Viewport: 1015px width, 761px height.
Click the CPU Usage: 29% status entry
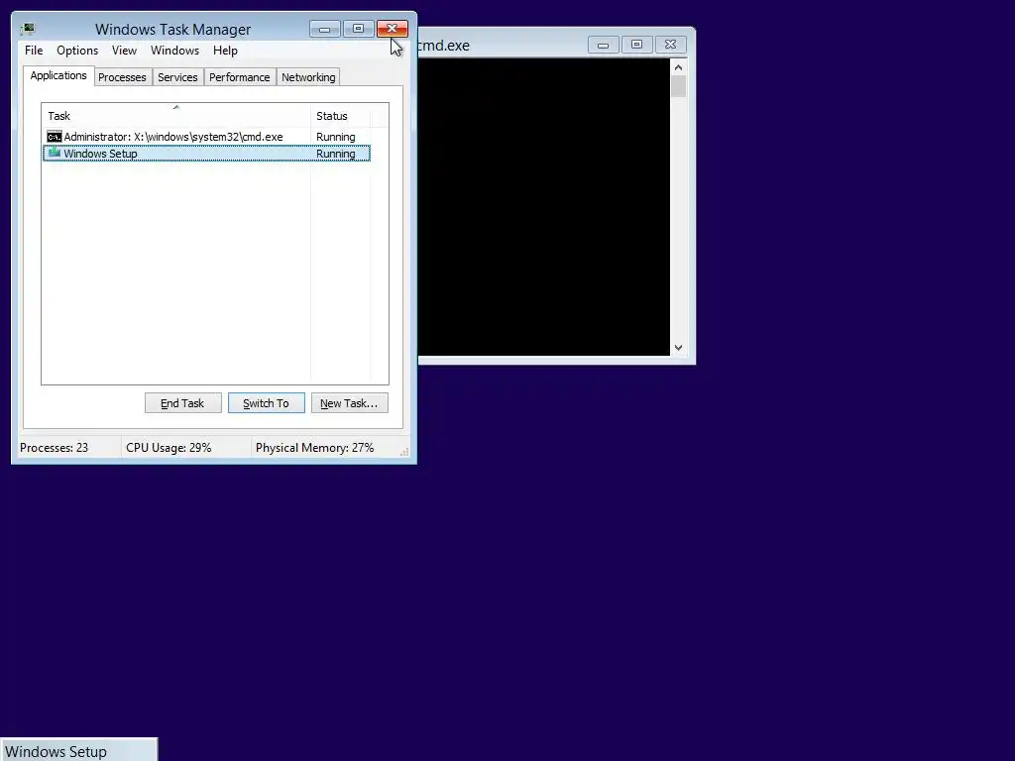(169, 448)
